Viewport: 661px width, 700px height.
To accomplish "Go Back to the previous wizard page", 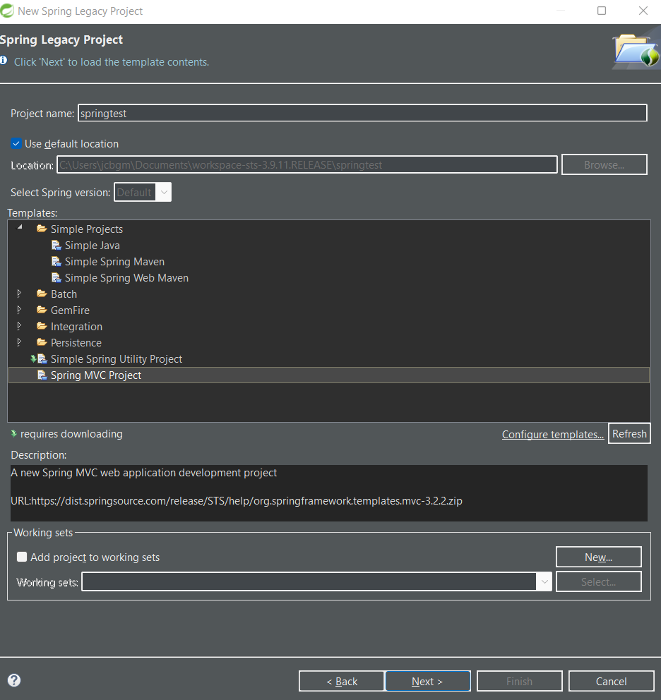I will [342, 681].
